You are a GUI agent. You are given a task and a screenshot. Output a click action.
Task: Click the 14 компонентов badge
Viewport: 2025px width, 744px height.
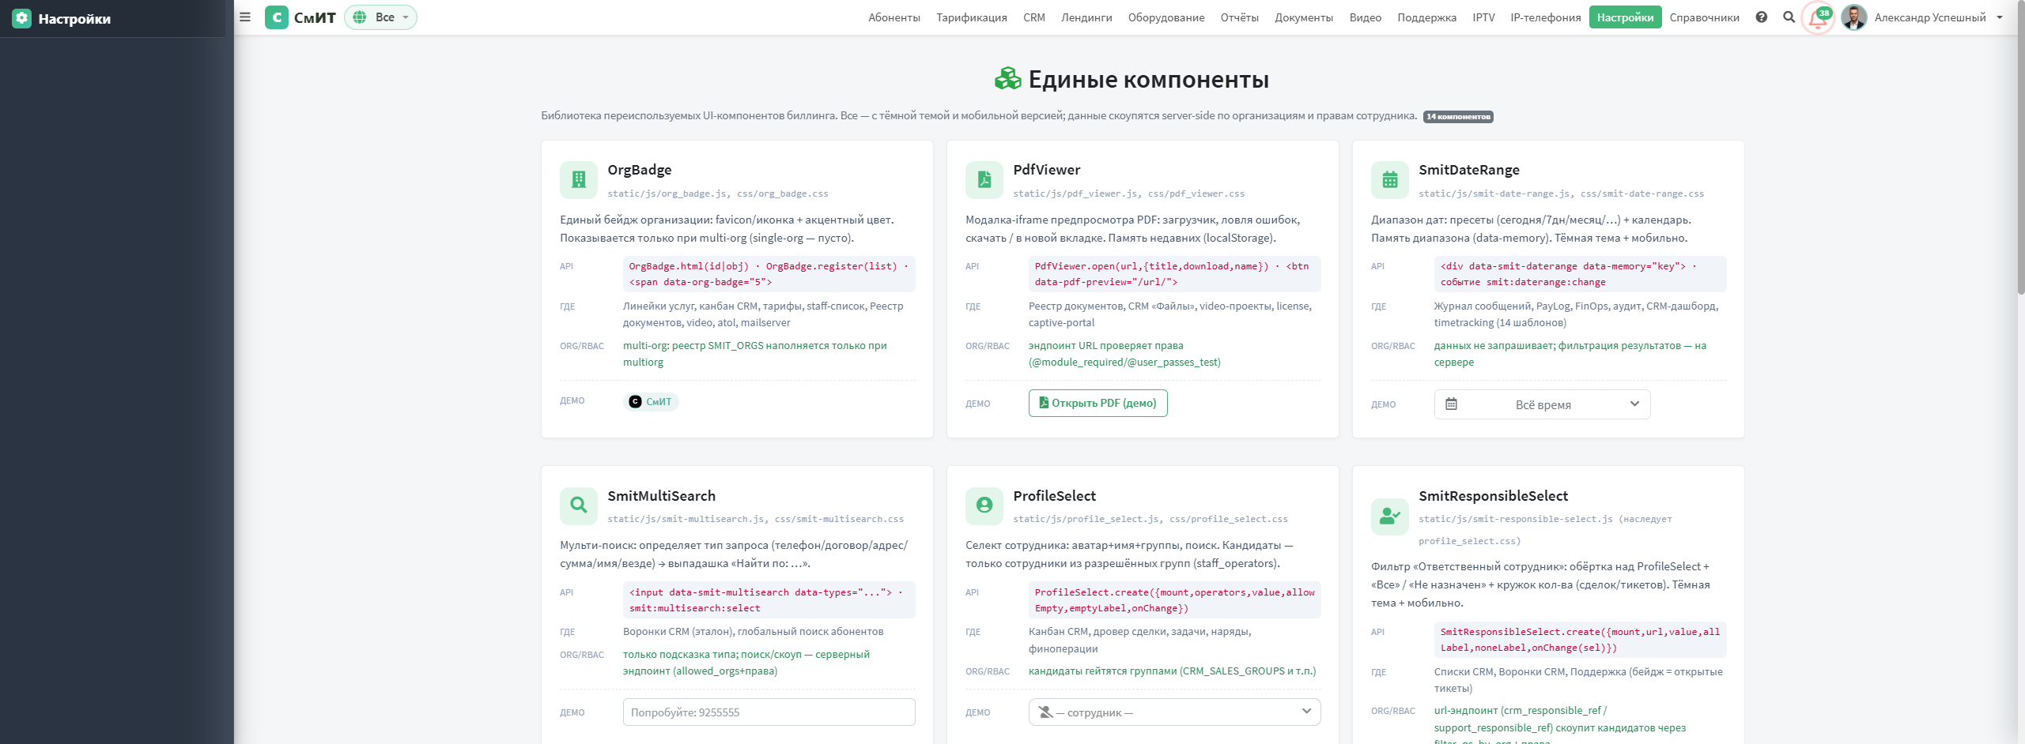(x=1458, y=116)
